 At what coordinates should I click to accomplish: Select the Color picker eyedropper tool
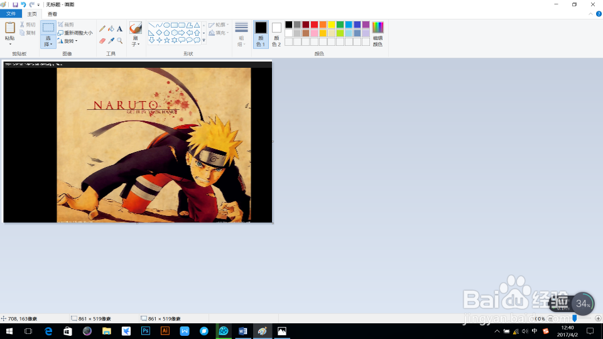(111, 41)
